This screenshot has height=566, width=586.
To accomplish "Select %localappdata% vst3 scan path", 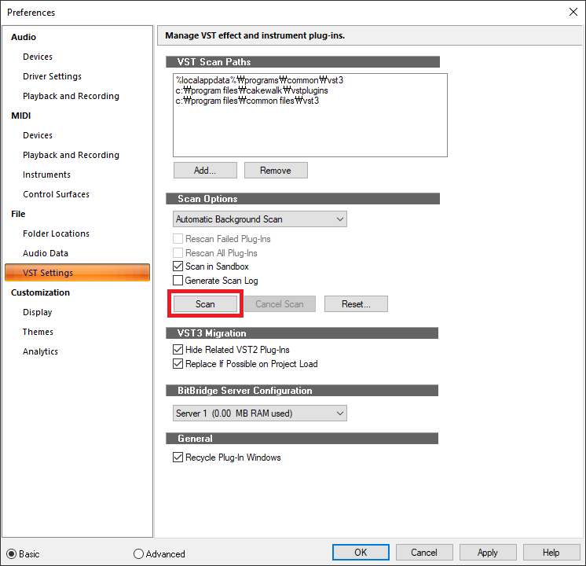I will pyautogui.click(x=259, y=80).
